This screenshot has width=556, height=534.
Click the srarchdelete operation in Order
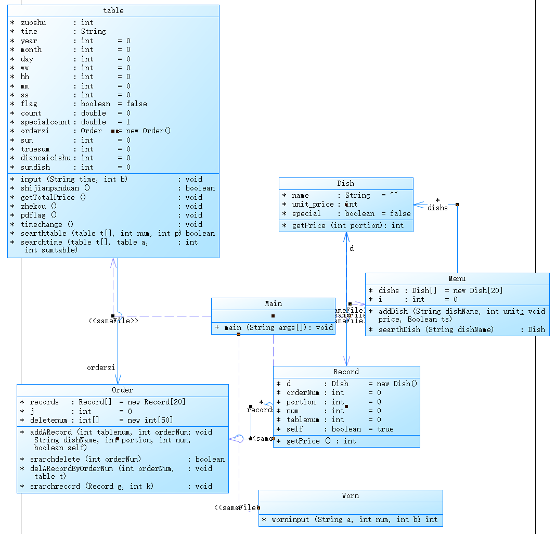123,459
